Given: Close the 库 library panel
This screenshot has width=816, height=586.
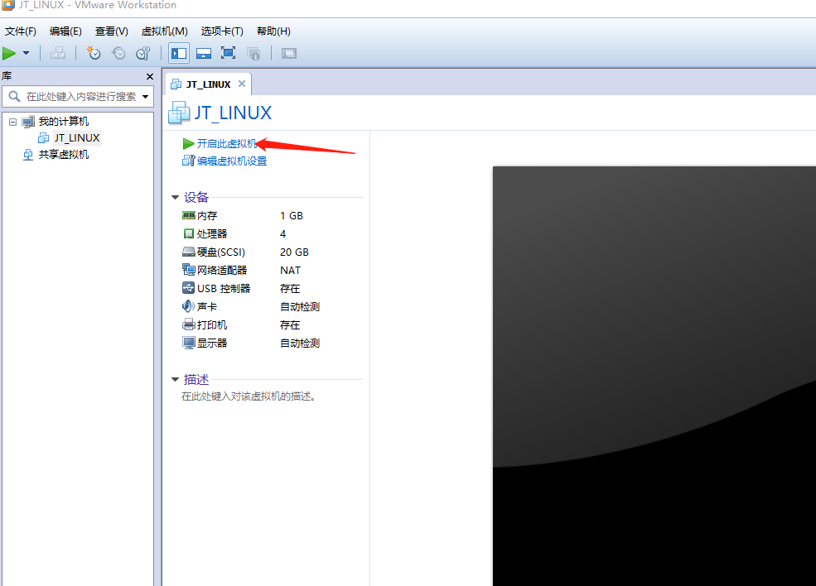Looking at the screenshot, I should [150, 76].
